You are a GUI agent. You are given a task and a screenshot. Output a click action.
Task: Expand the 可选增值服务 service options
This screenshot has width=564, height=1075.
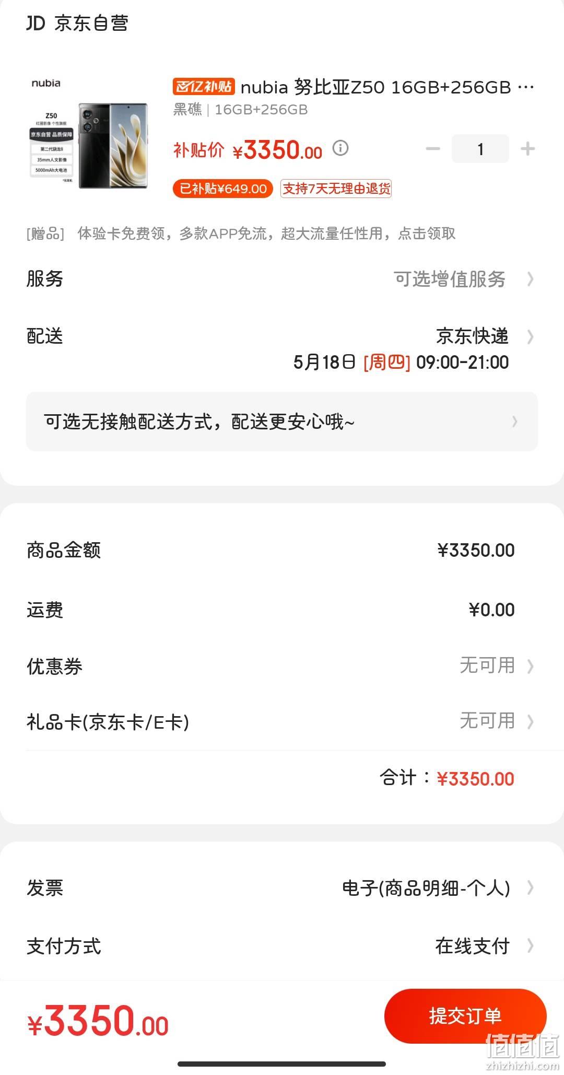[464, 279]
